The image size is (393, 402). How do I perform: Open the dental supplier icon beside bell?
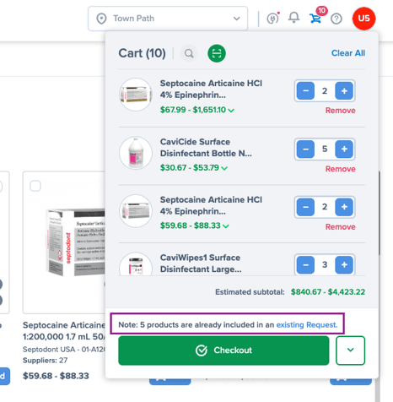coord(272,19)
